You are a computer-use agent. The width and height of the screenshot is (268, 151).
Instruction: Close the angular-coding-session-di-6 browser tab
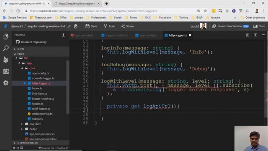click(x=49, y=4)
